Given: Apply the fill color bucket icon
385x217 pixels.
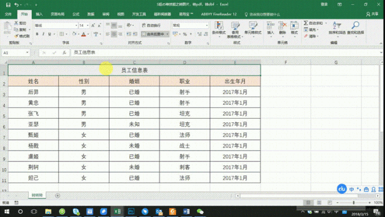Looking at the screenshot, I should [x=74, y=34].
